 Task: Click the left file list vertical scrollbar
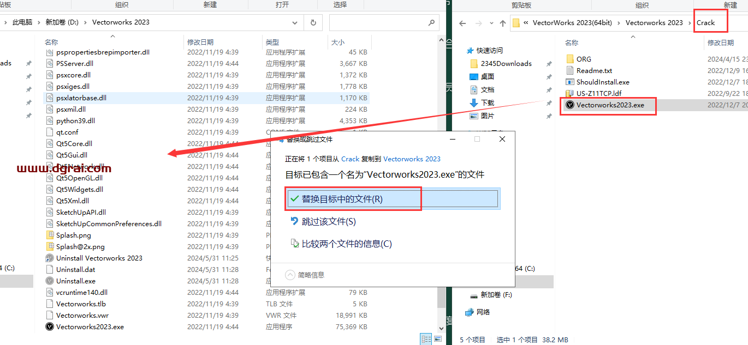pos(442,164)
